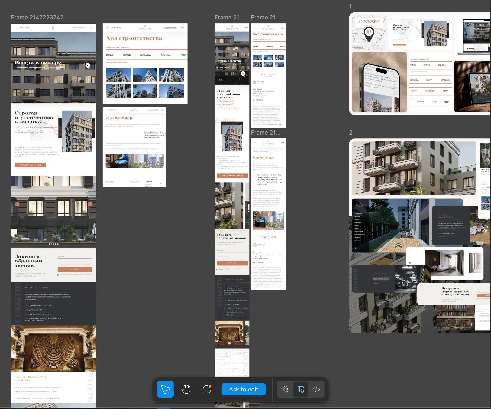Check the consent checkbox under callback form
Screen dimensions: 491x409
58,275
